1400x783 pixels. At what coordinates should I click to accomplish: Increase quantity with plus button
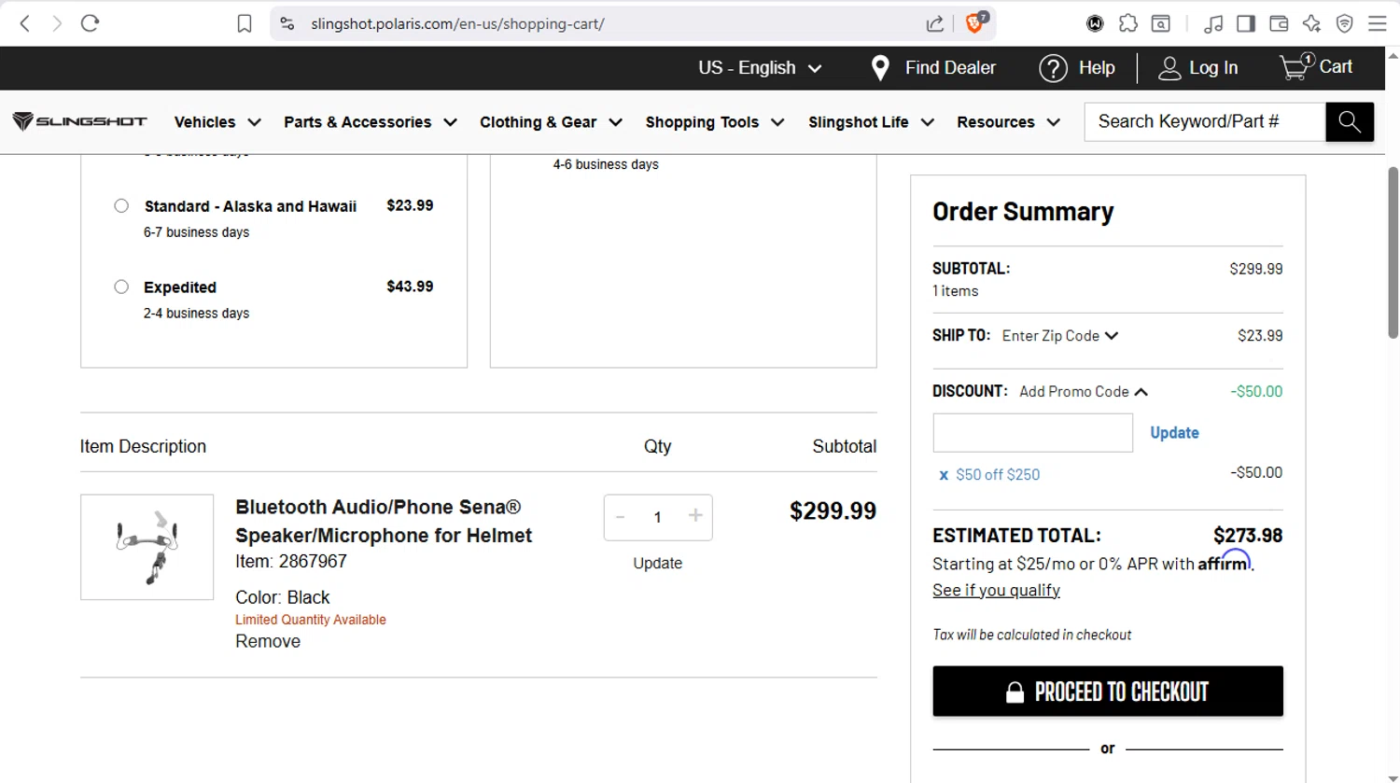tap(694, 516)
